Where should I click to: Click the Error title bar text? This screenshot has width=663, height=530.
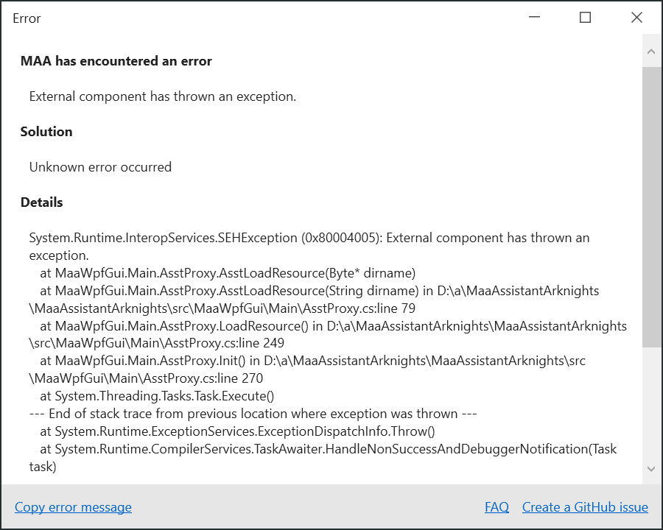[27, 18]
